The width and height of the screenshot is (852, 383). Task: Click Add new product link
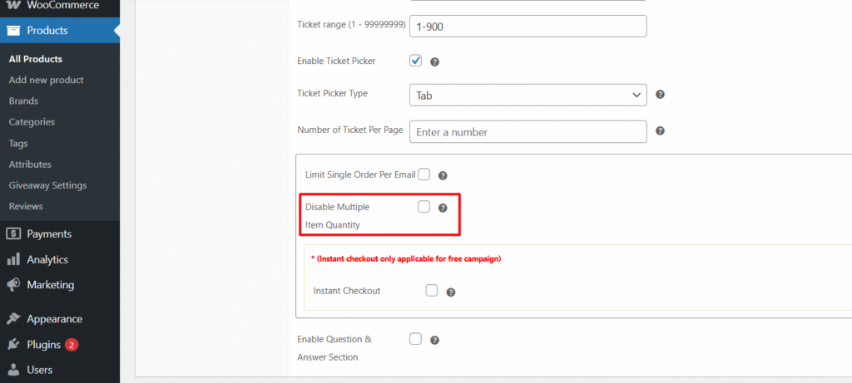46,80
